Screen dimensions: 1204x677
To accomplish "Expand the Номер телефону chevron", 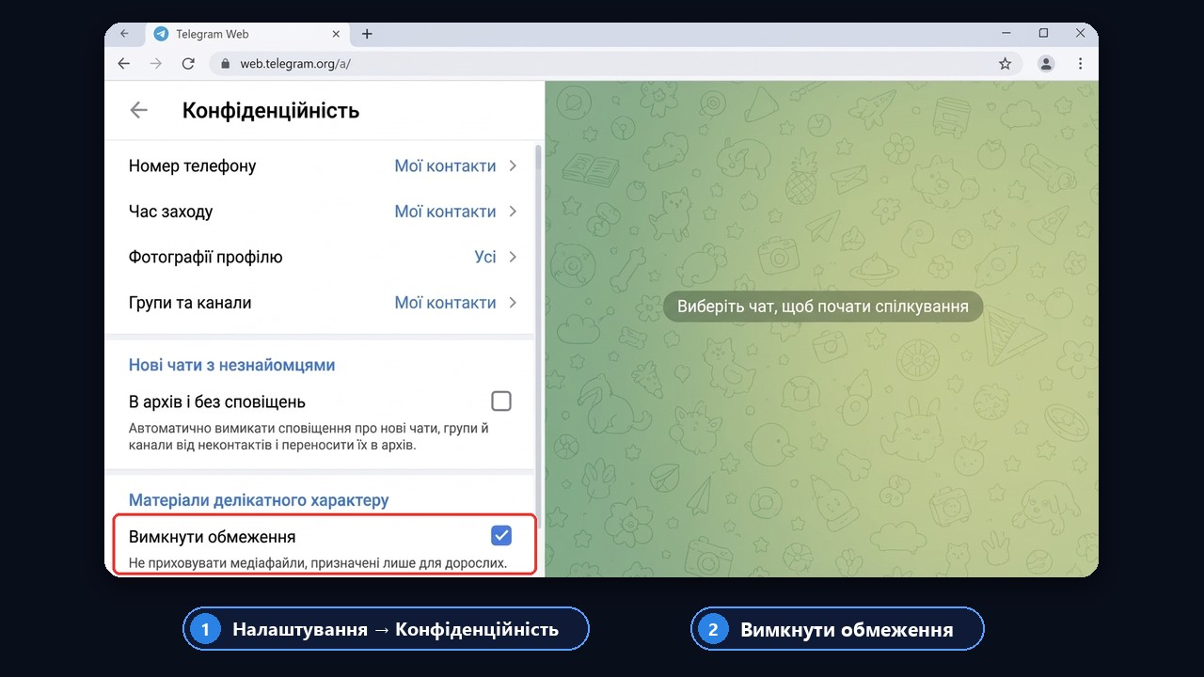I will tap(513, 165).
